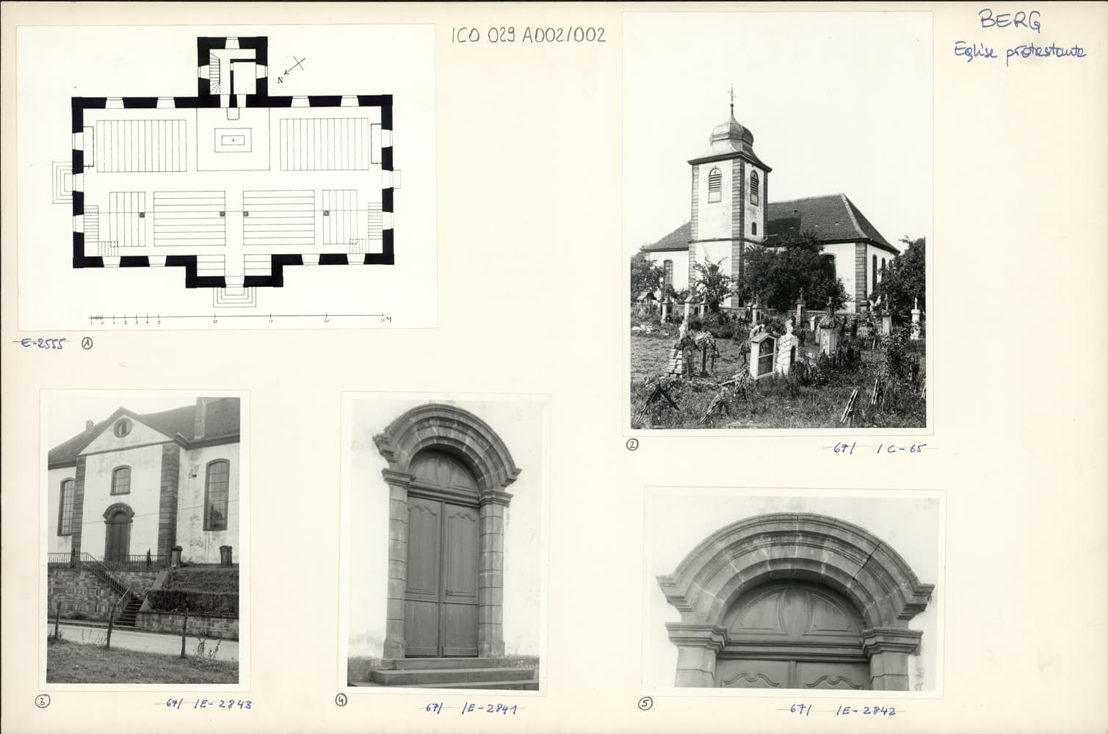Click the north arrow compass on the floor plan
The height and width of the screenshot is (734, 1108).
click(x=292, y=68)
